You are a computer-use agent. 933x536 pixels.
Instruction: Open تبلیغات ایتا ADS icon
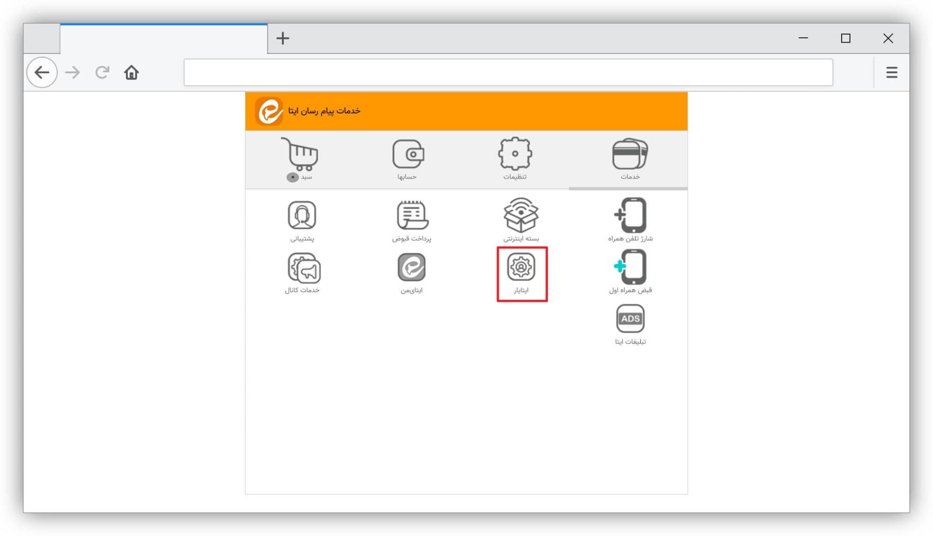tap(630, 325)
